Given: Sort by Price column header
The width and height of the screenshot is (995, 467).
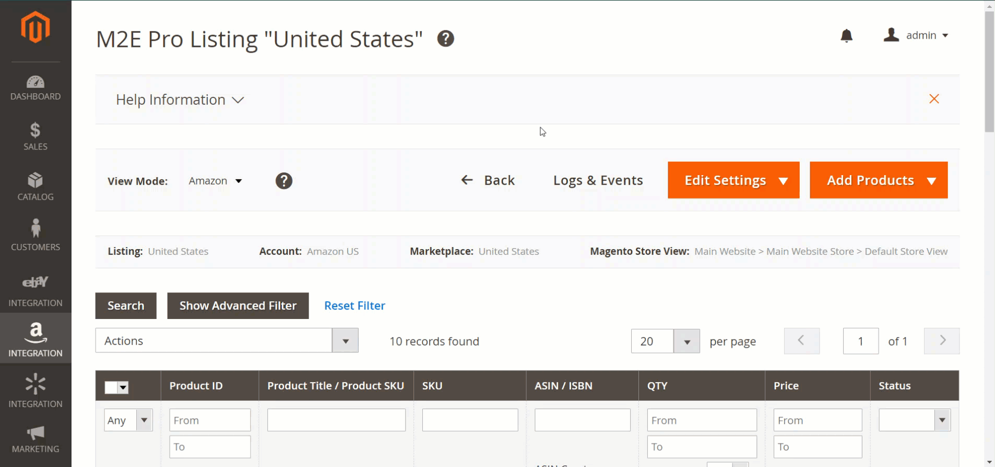Looking at the screenshot, I should (x=786, y=386).
